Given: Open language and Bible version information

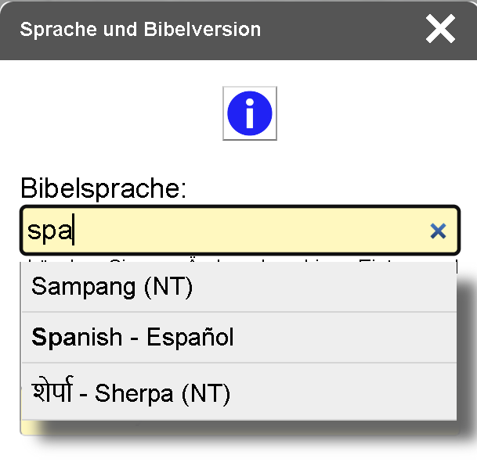Looking at the screenshot, I should click(249, 113).
